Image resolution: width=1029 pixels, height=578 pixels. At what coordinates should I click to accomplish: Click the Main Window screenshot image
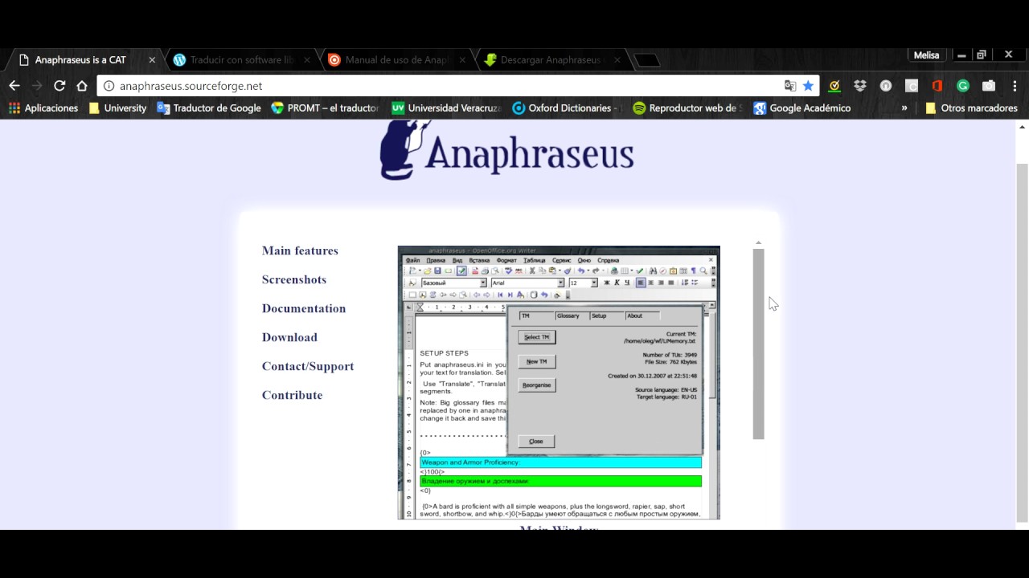tap(559, 383)
